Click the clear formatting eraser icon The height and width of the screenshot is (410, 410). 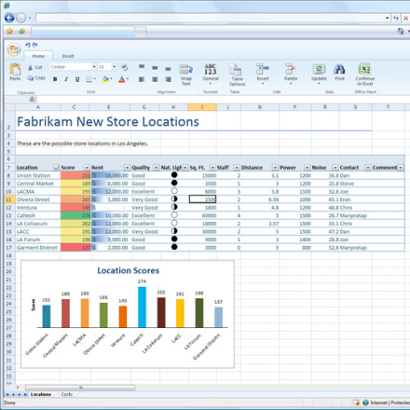coord(125,67)
